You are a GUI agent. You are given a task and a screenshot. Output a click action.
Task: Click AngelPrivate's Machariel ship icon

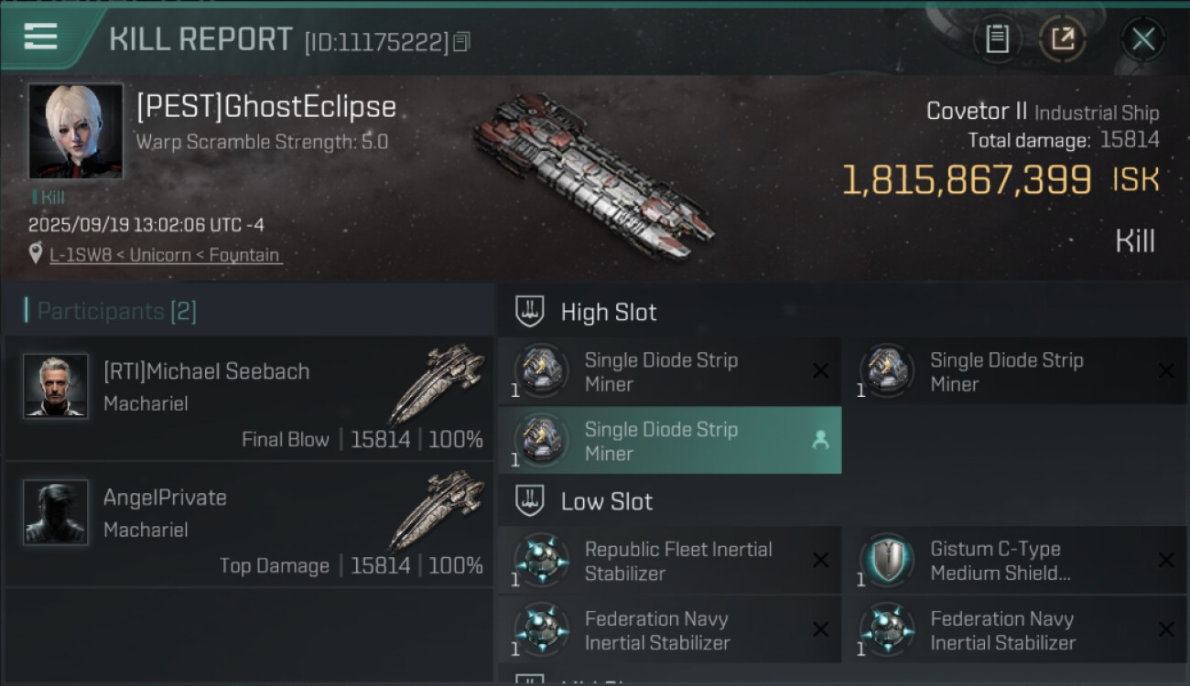(437, 509)
